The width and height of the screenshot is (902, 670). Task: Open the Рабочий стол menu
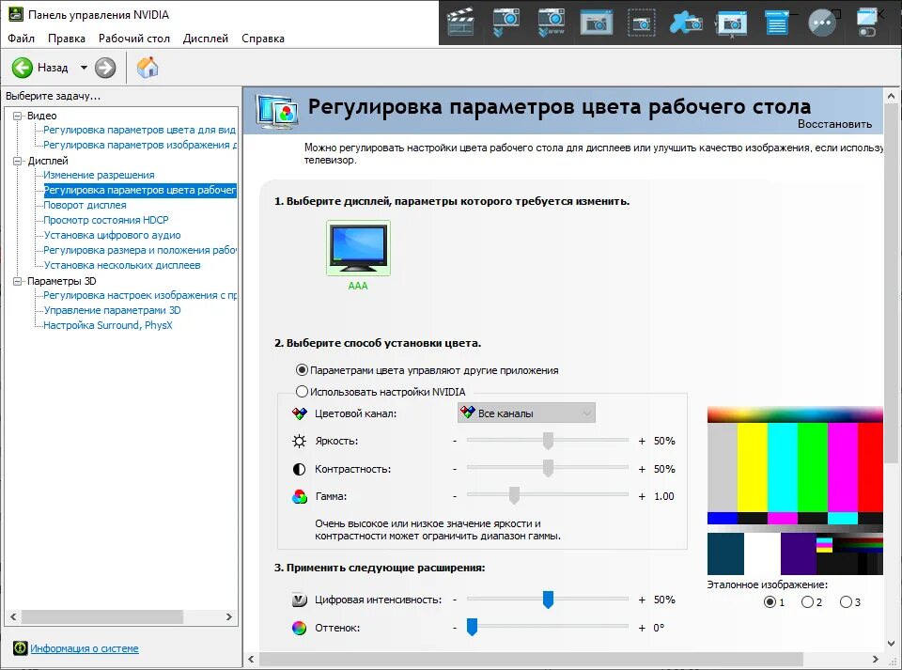click(134, 39)
